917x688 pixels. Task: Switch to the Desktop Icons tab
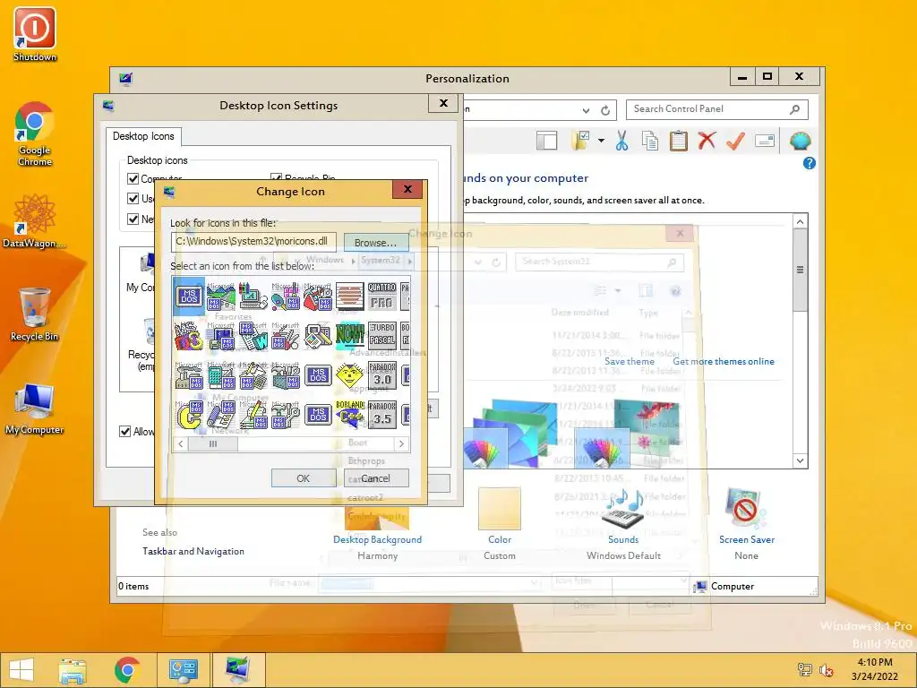(143, 136)
